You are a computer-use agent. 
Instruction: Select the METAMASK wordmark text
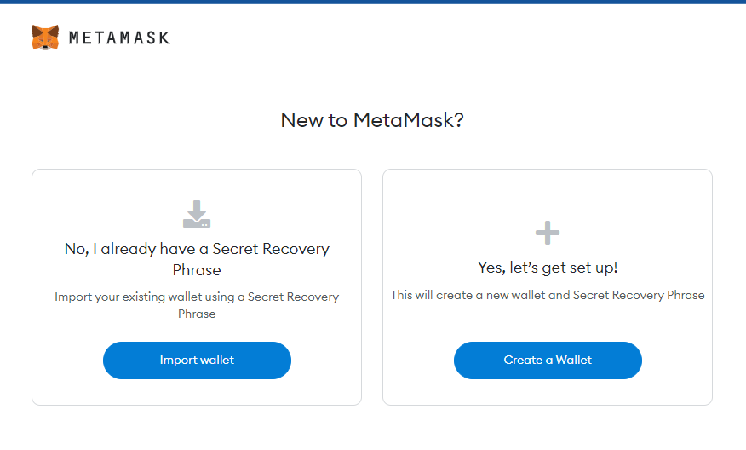pyautogui.click(x=119, y=38)
